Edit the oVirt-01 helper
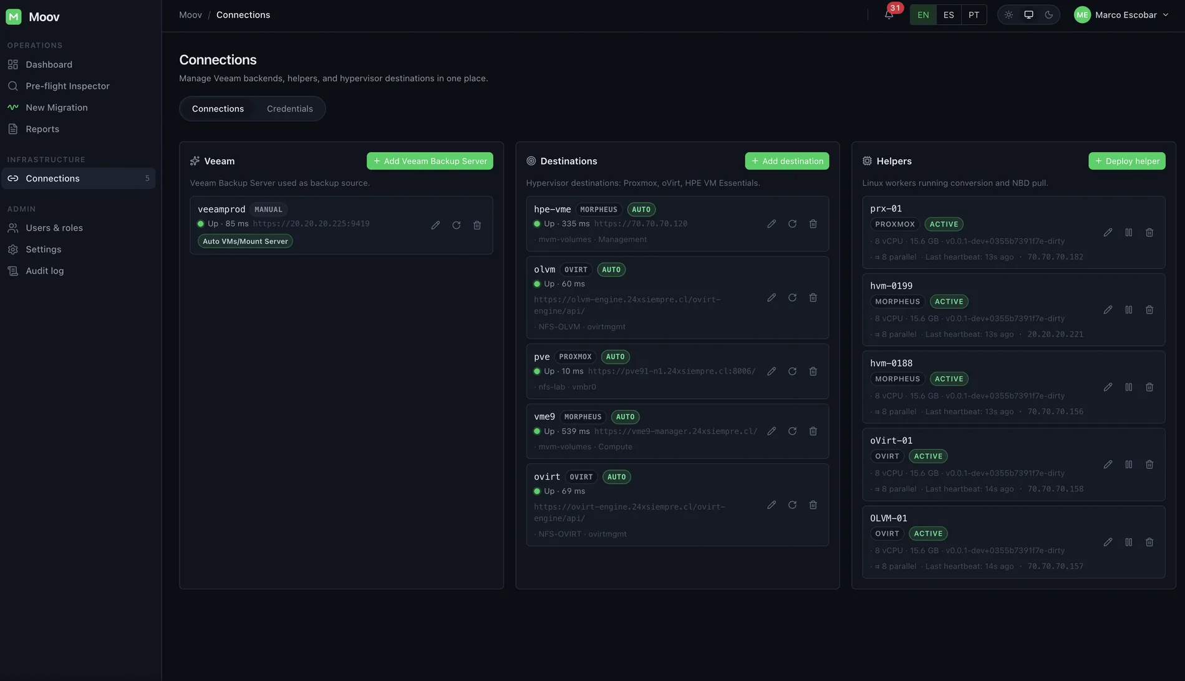The image size is (1185, 681). 1108,465
